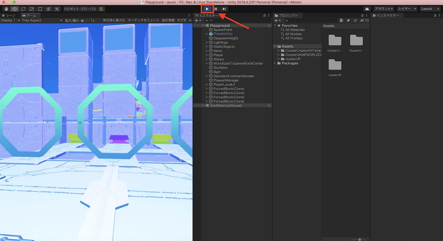The height and width of the screenshot is (241, 443).
Task: Toggle grid snapping in the toolbar
Action: (x=101, y=9)
